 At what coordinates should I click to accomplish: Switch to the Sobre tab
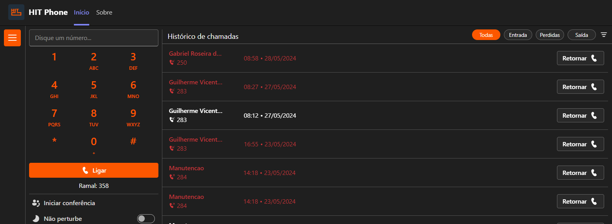[x=104, y=13]
